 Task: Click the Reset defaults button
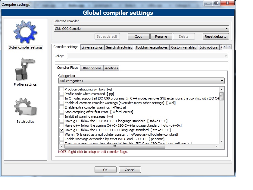215,36
